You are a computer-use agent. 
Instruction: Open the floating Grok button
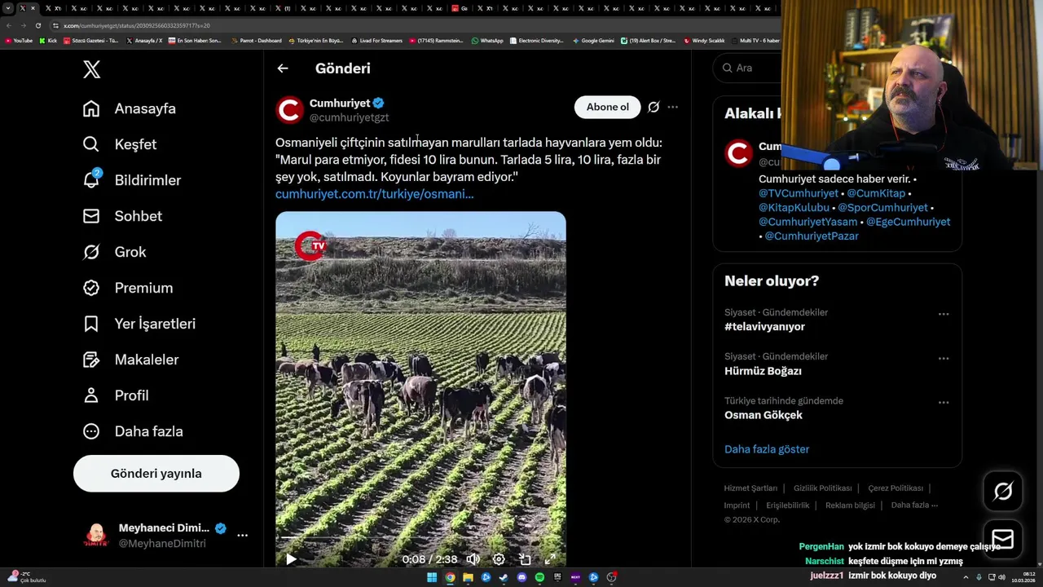pyautogui.click(x=1003, y=491)
